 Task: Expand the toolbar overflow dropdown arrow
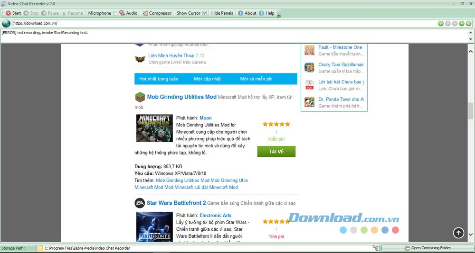(279, 15)
